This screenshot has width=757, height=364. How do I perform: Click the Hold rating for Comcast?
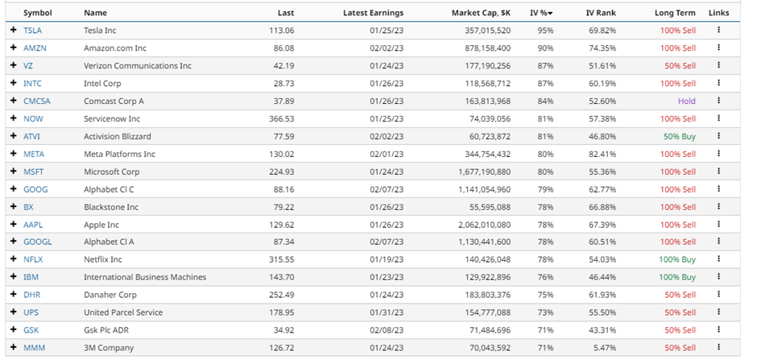[x=686, y=101]
